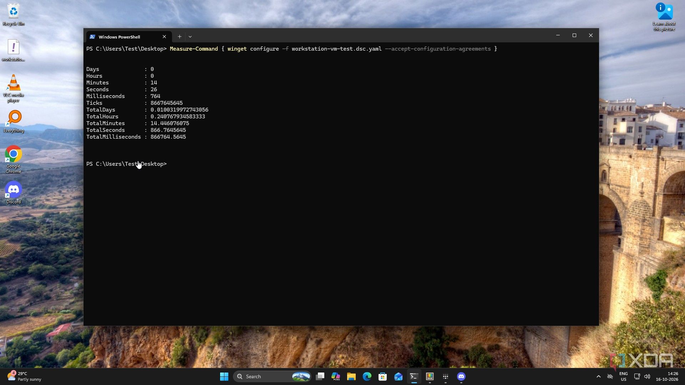Click Learn about this picture icon
The width and height of the screenshot is (685, 385).
click(x=664, y=17)
